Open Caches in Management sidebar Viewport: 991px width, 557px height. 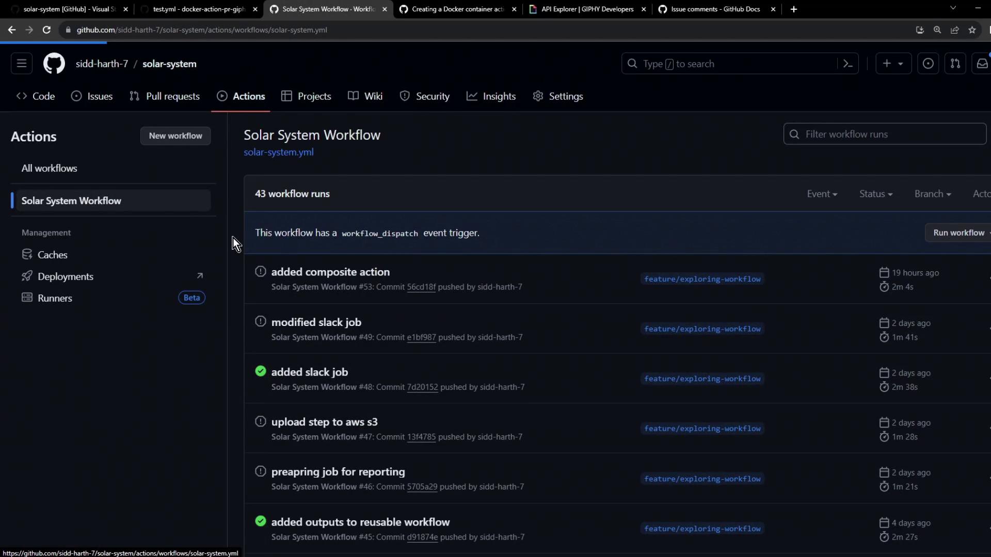(52, 255)
